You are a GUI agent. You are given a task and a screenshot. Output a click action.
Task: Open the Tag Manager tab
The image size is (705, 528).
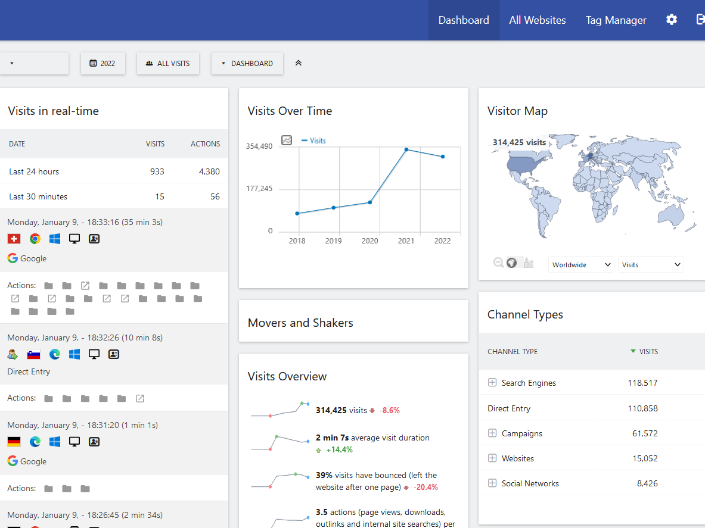click(x=616, y=20)
